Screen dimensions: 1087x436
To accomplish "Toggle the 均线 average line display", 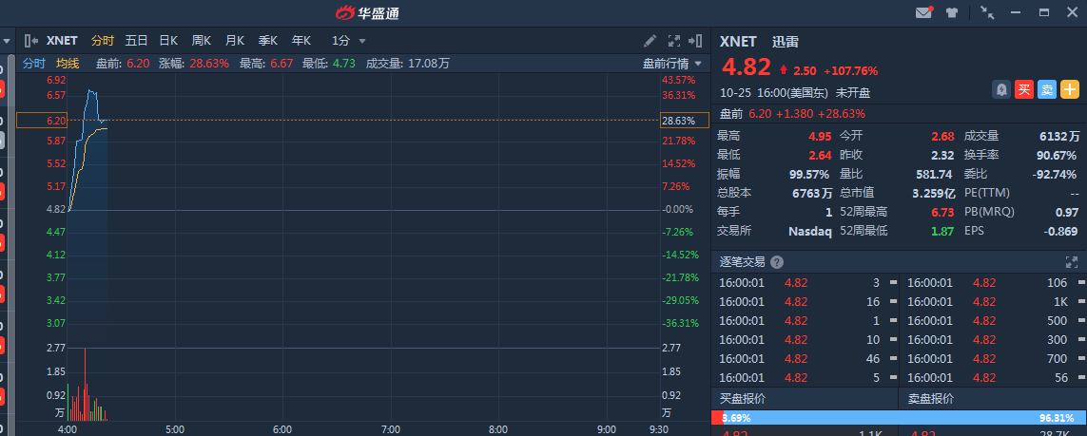I will point(68,64).
